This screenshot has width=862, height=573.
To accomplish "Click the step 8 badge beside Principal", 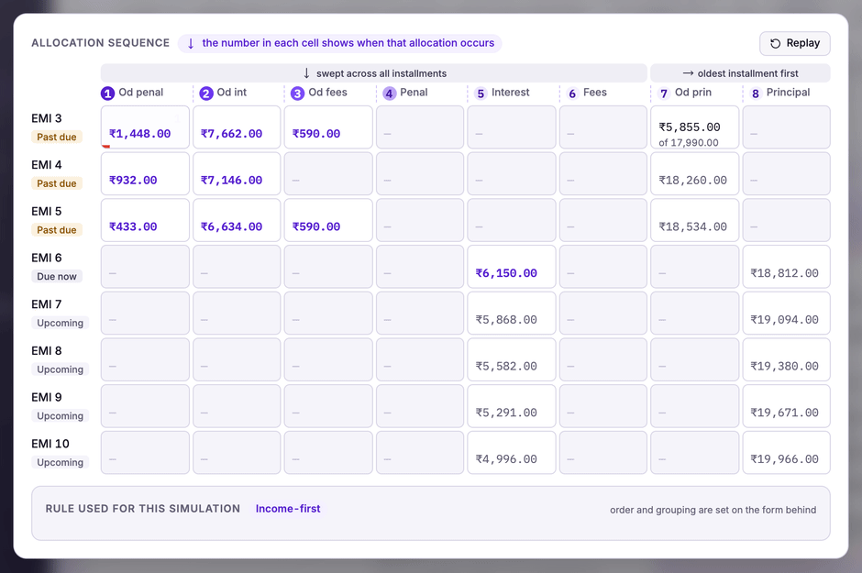I will pos(756,94).
